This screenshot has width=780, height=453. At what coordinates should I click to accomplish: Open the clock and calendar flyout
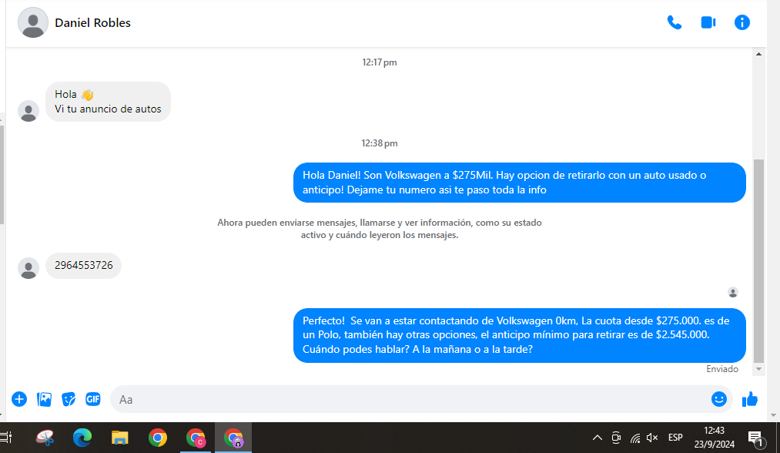tap(715, 438)
